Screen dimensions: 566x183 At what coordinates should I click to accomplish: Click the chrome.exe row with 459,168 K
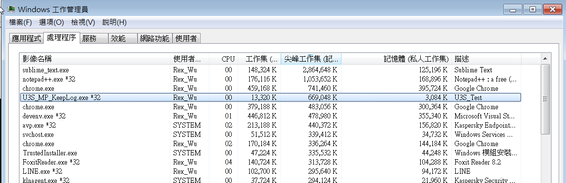pos(270,88)
